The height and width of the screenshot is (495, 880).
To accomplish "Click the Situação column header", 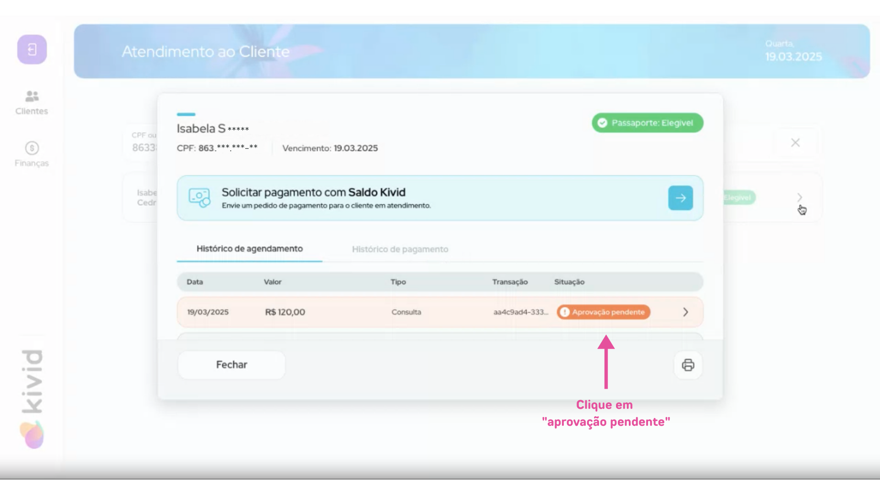I will [569, 282].
